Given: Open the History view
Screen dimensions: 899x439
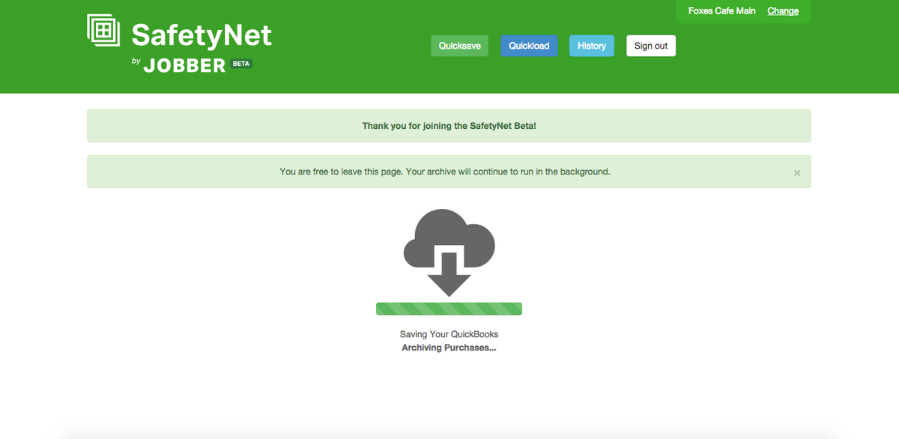Looking at the screenshot, I should [591, 46].
